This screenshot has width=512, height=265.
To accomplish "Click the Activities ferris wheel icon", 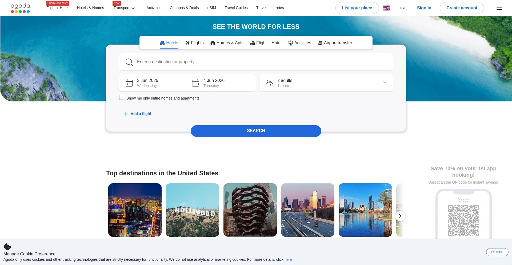I will (x=291, y=43).
